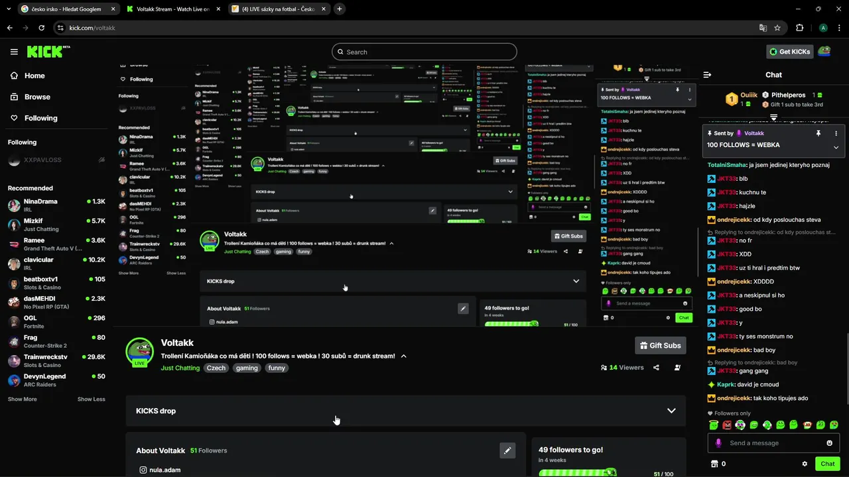Open clavicular recommended channel
This screenshot has height=477, width=849.
(x=56, y=264)
